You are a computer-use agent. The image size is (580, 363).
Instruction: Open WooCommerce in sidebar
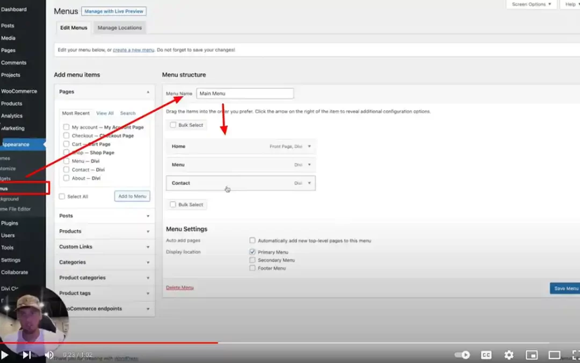click(19, 91)
